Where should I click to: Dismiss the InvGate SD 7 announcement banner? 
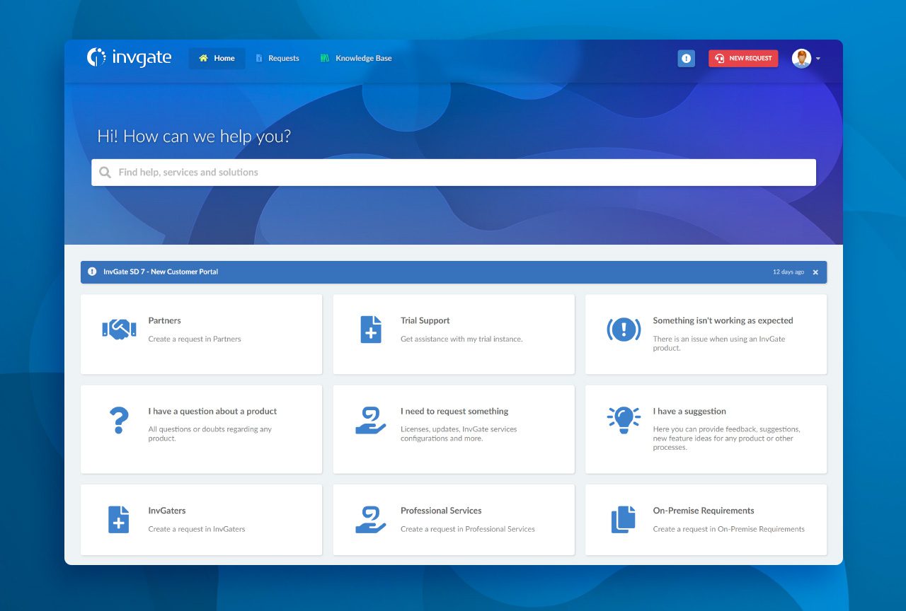pos(815,272)
